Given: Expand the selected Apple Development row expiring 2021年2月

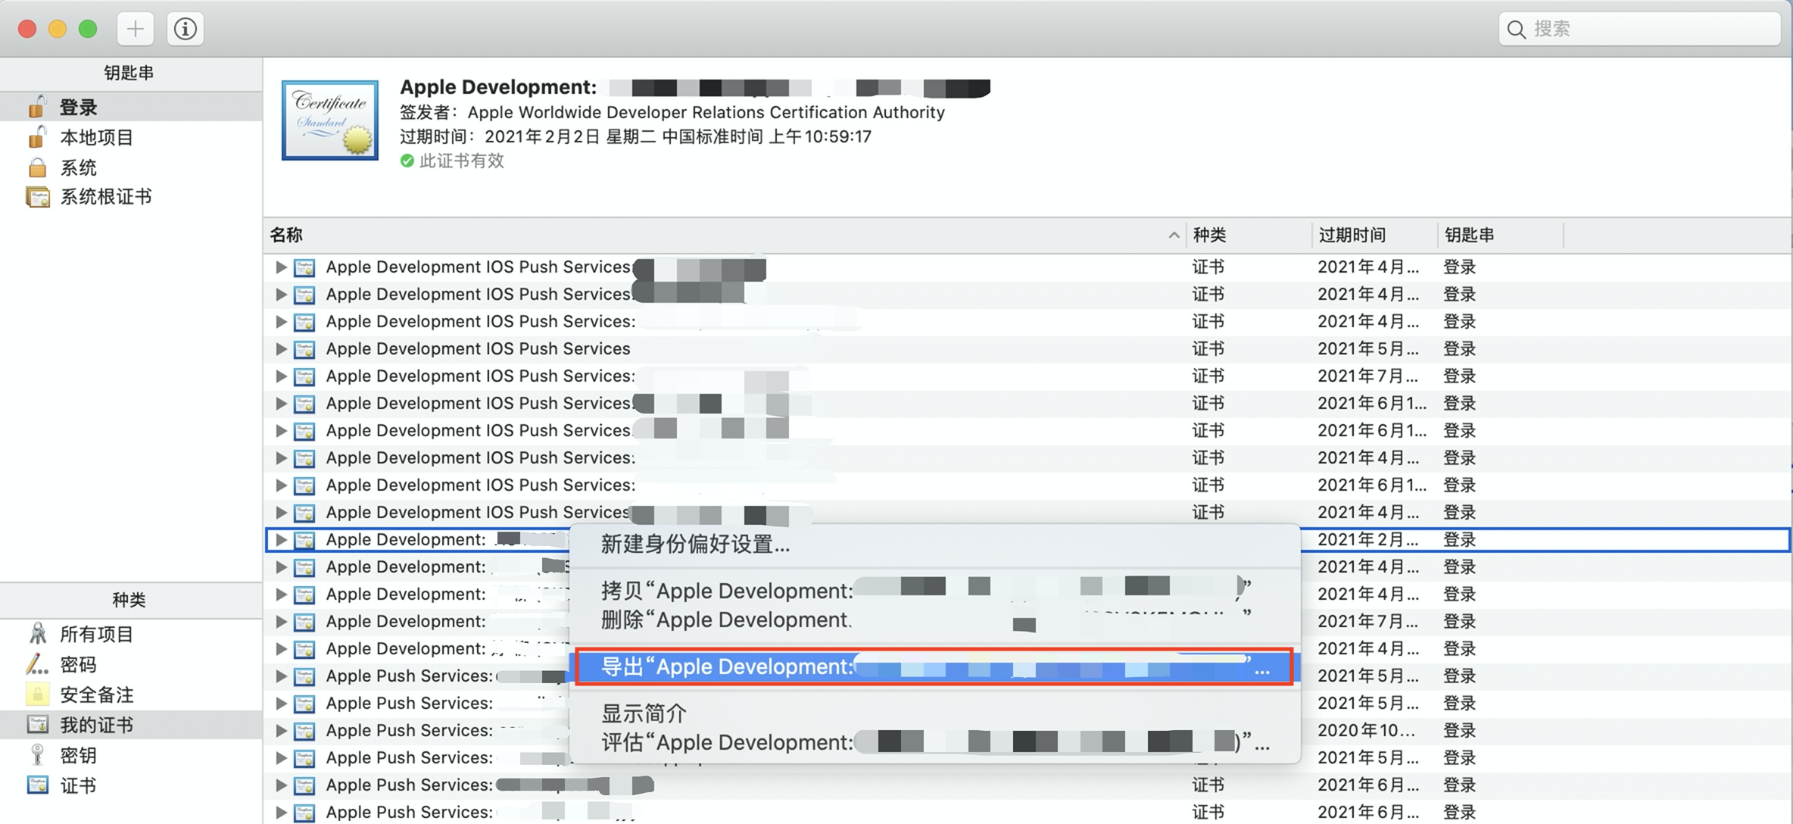Looking at the screenshot, I should [280, 539].
